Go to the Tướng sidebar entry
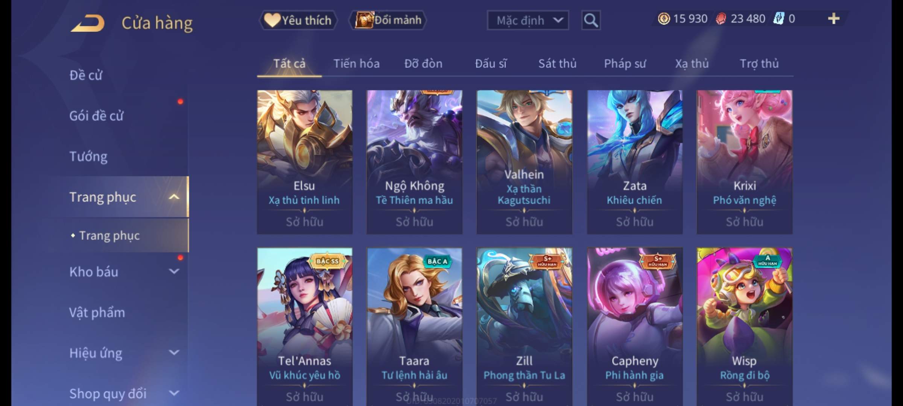 pos(88,156)
